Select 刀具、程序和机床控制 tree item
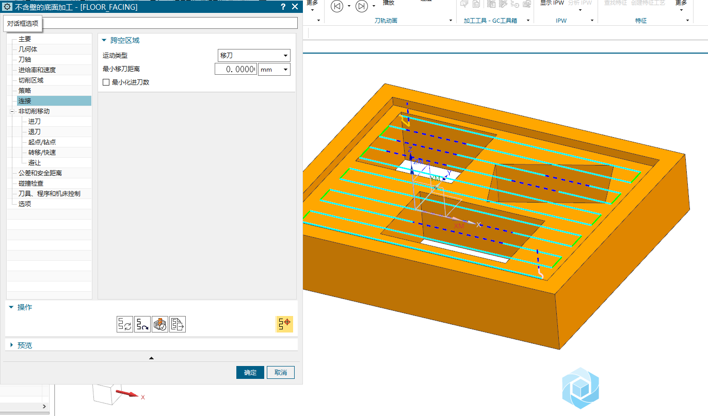 50,194
